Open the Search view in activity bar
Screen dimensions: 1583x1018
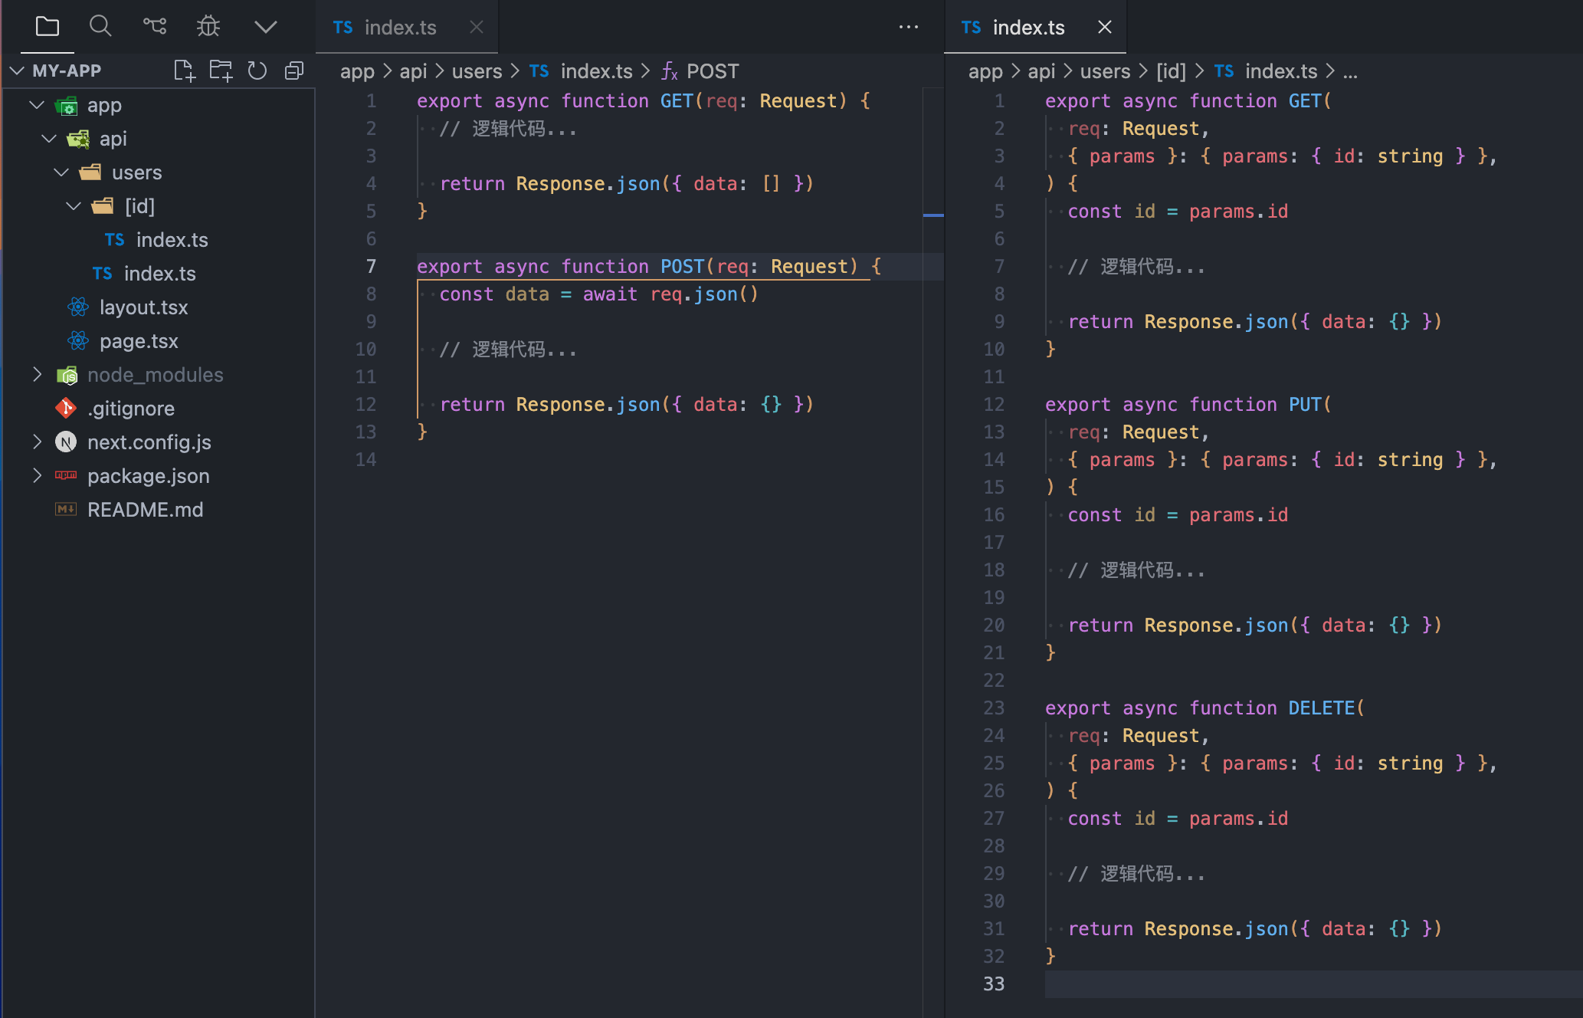(x=100, y=25)
